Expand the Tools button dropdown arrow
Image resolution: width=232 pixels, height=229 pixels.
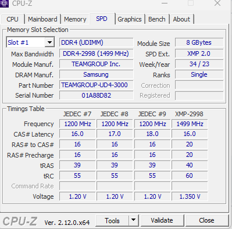(133, 220)
